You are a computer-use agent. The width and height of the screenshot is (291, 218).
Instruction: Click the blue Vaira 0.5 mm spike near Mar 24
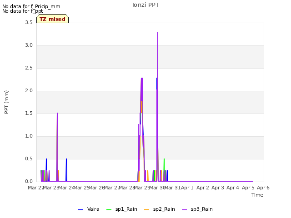(66, 159)
